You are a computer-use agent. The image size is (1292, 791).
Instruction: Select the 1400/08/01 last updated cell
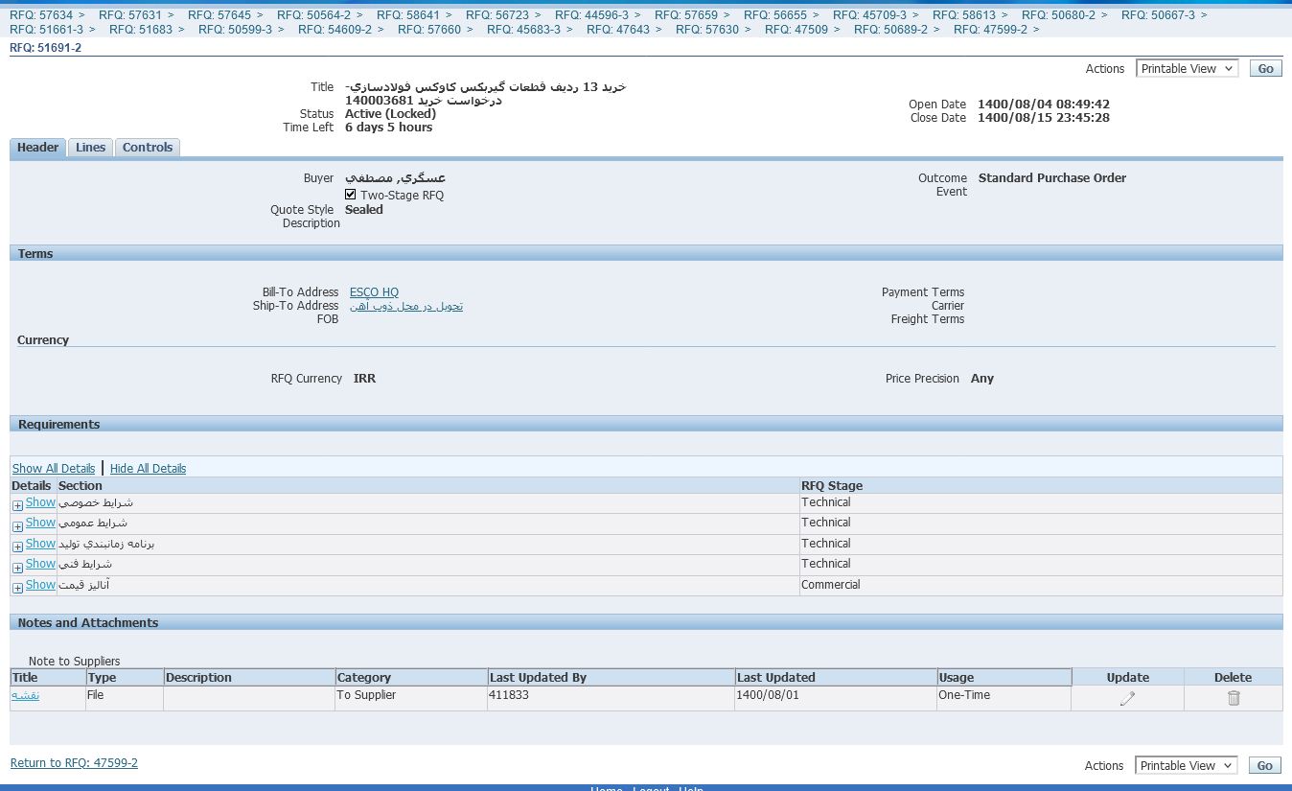[x=836, y=698]
